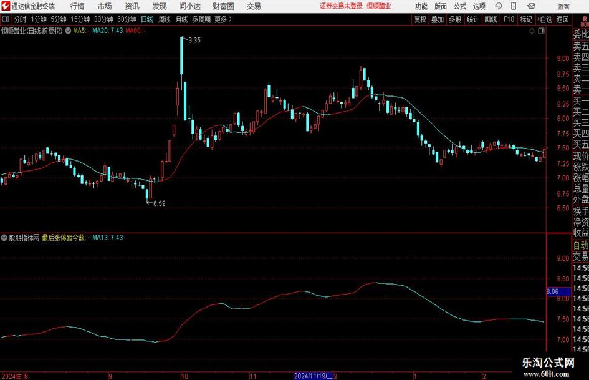Viewport: 589px width, 380px height.
Task: Click the red 恒顺醋业 stock name
Action: pyautogui.click(x=379, y=6)
